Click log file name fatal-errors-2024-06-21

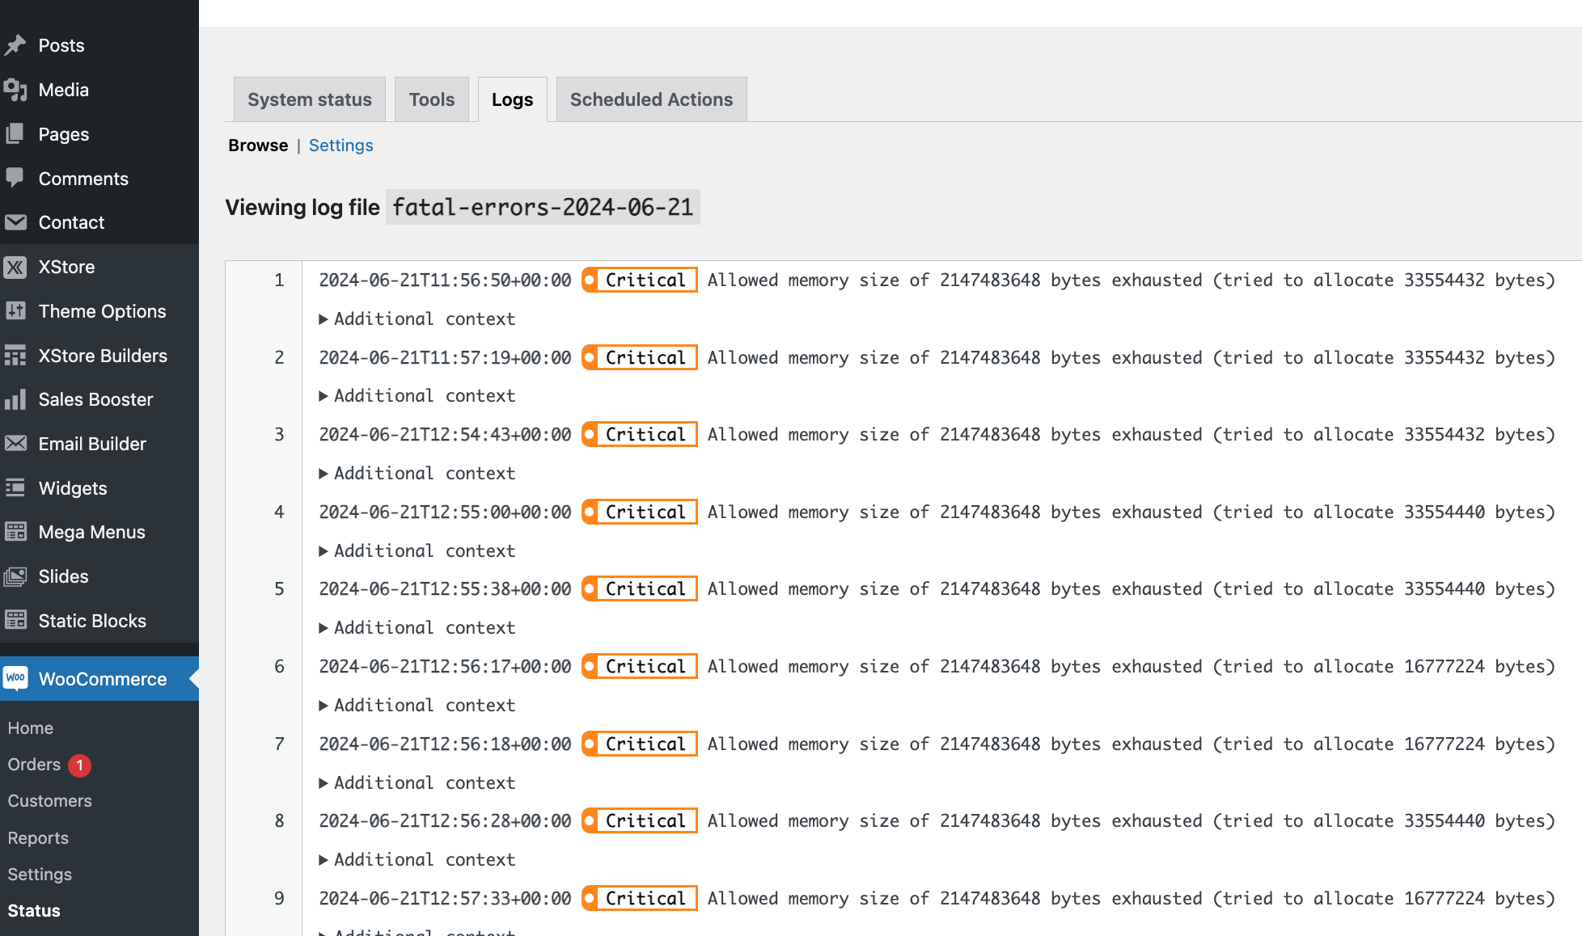pos(543,208)
